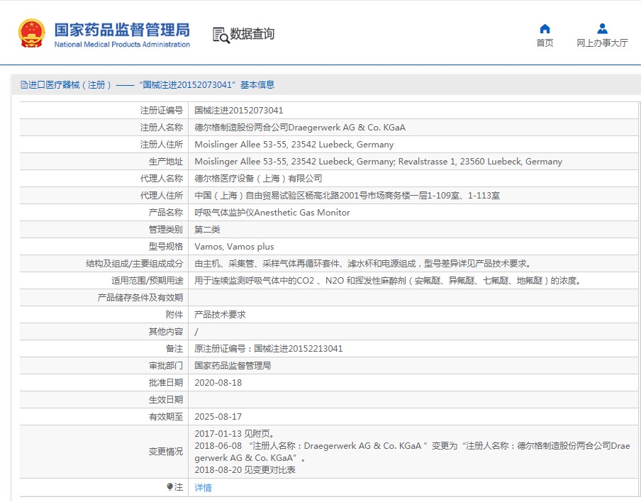The height and width of the screenshot is (502, 641).
Task: Select agent name 德尔格医疗设备（上海）有限公司
Action: (258, 179)
